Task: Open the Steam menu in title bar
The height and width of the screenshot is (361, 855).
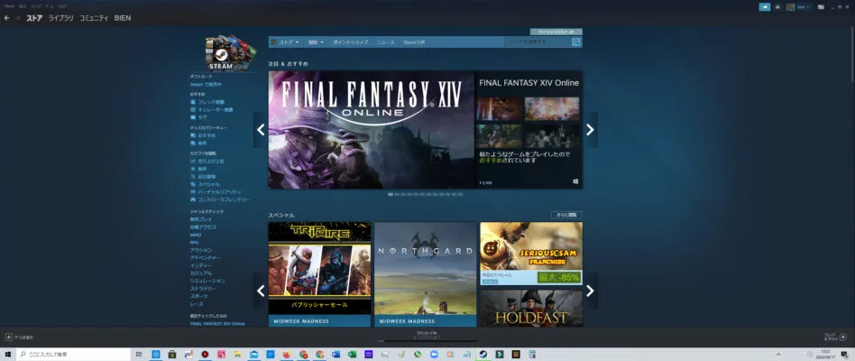Action: tap(9, 6)
